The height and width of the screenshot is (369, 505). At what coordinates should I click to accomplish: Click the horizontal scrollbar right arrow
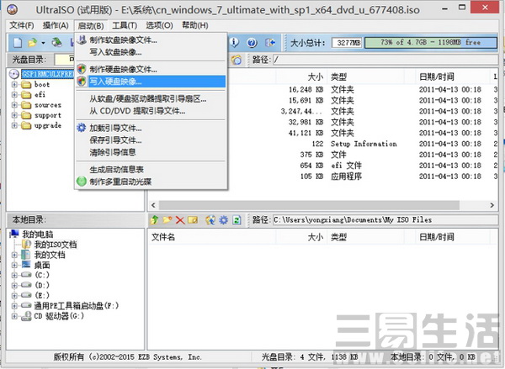coord(492,205)
